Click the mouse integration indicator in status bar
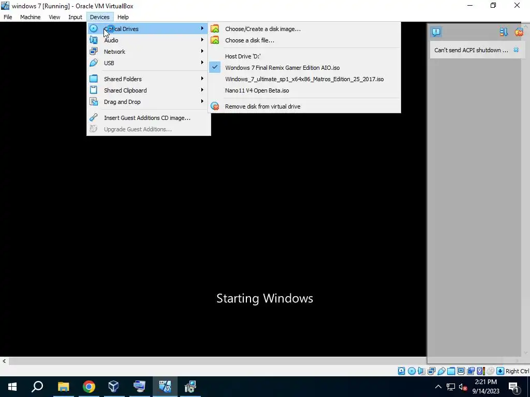 (x=491, y=371)
